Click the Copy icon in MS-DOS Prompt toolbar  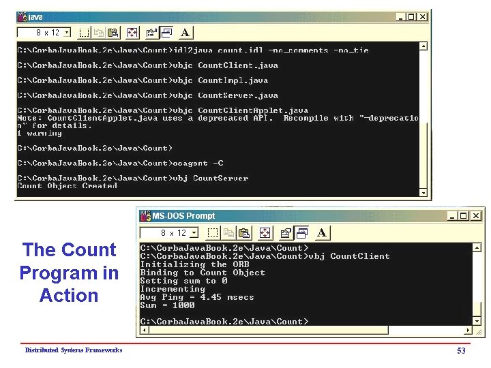coord(228,233)
